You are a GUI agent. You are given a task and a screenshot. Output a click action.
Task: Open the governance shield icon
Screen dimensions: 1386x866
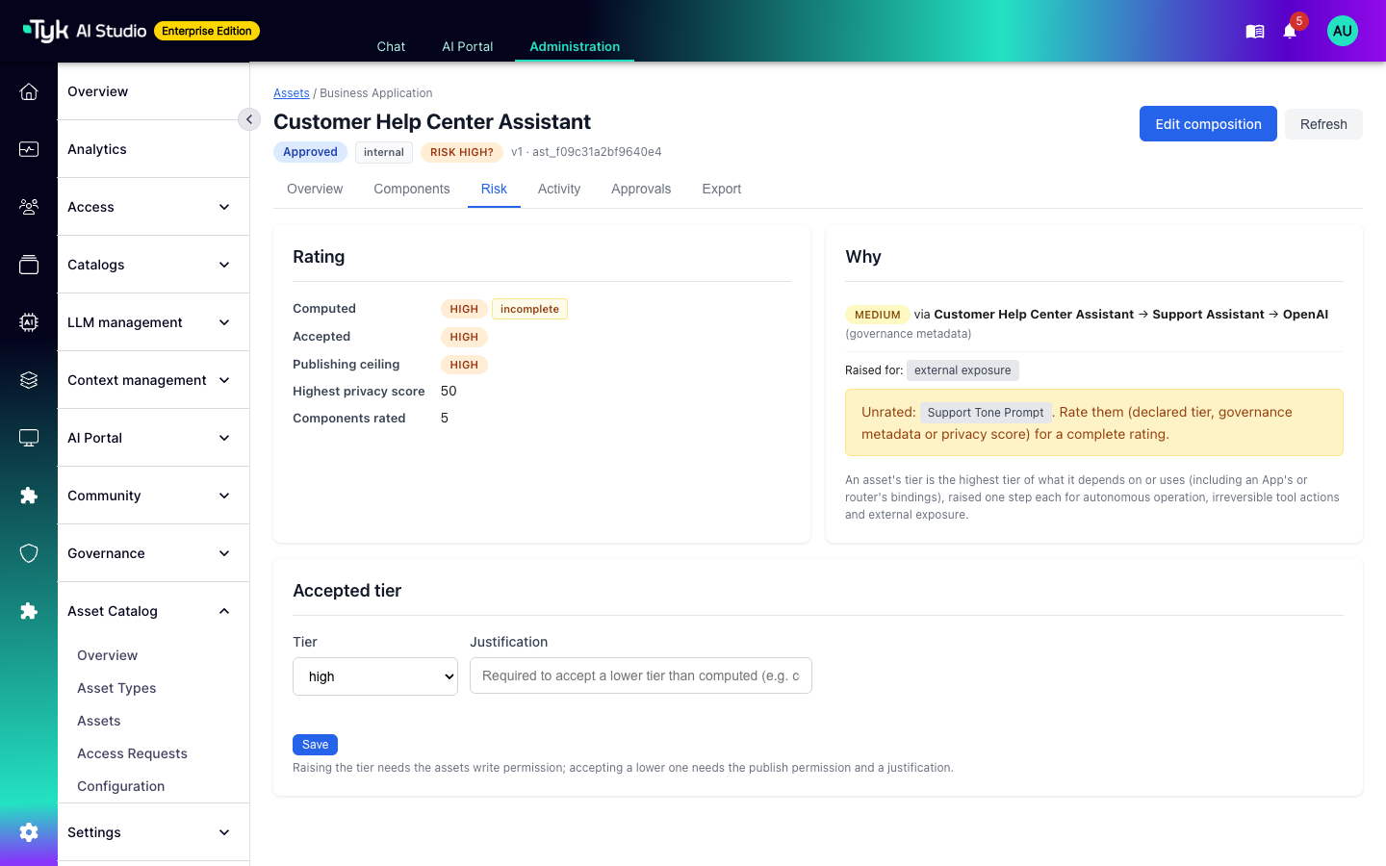[29, 553]
